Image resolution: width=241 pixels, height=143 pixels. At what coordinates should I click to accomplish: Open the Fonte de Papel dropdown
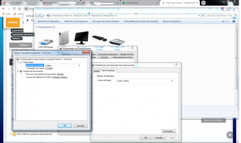[145, 81]
